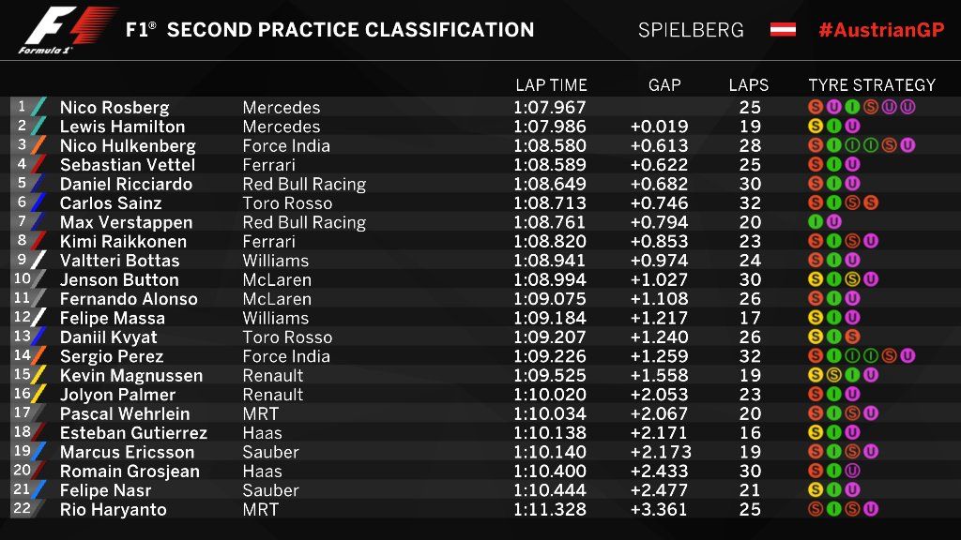Click the Austrian flag icon
This screenshot has height=540, width=961.
783,29
